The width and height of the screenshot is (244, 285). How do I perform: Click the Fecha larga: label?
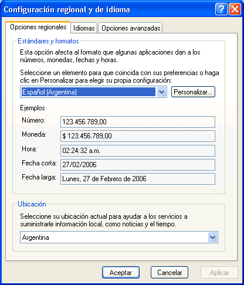click(x=39, y=177)
